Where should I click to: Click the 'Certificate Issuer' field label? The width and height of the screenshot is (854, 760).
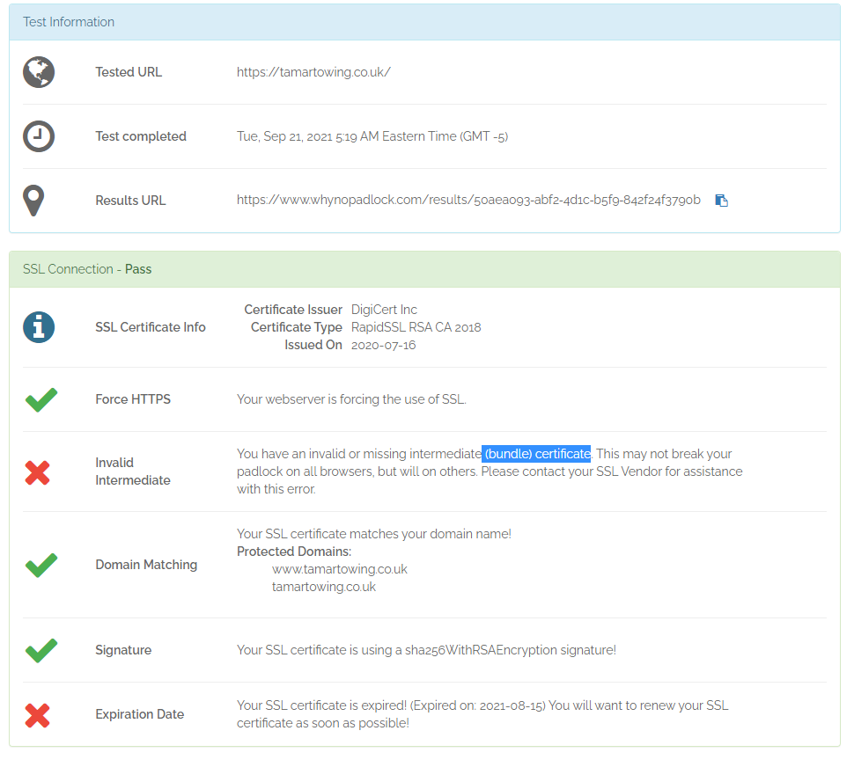click(293, 310)
